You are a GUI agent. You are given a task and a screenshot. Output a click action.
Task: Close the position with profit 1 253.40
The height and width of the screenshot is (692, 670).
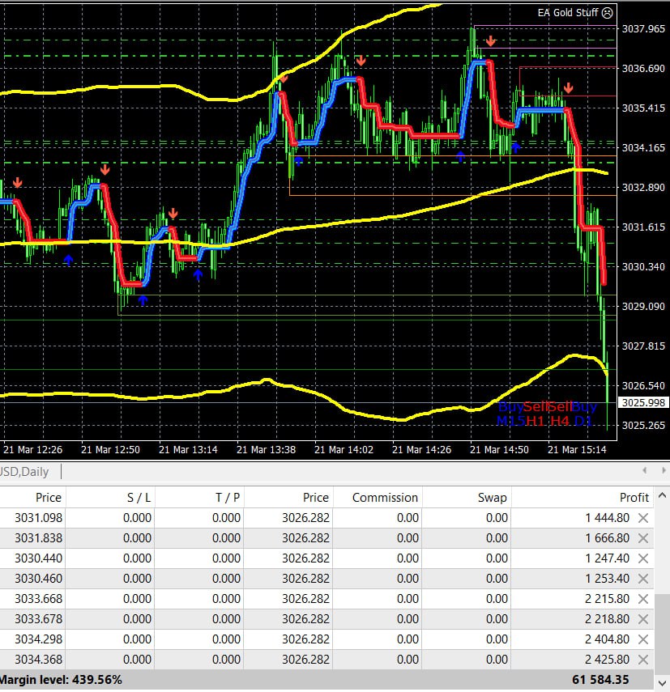pos(643,579)
